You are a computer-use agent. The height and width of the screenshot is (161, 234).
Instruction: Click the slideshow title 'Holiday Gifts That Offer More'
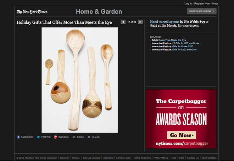tap(64, 22)
